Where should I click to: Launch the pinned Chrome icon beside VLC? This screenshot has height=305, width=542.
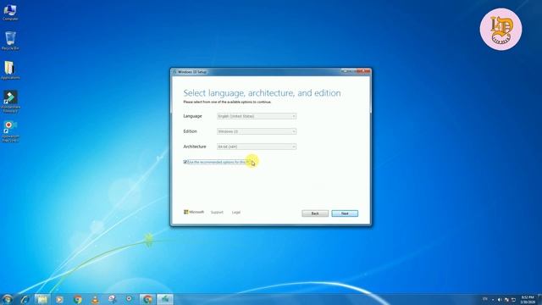[77, 299]
